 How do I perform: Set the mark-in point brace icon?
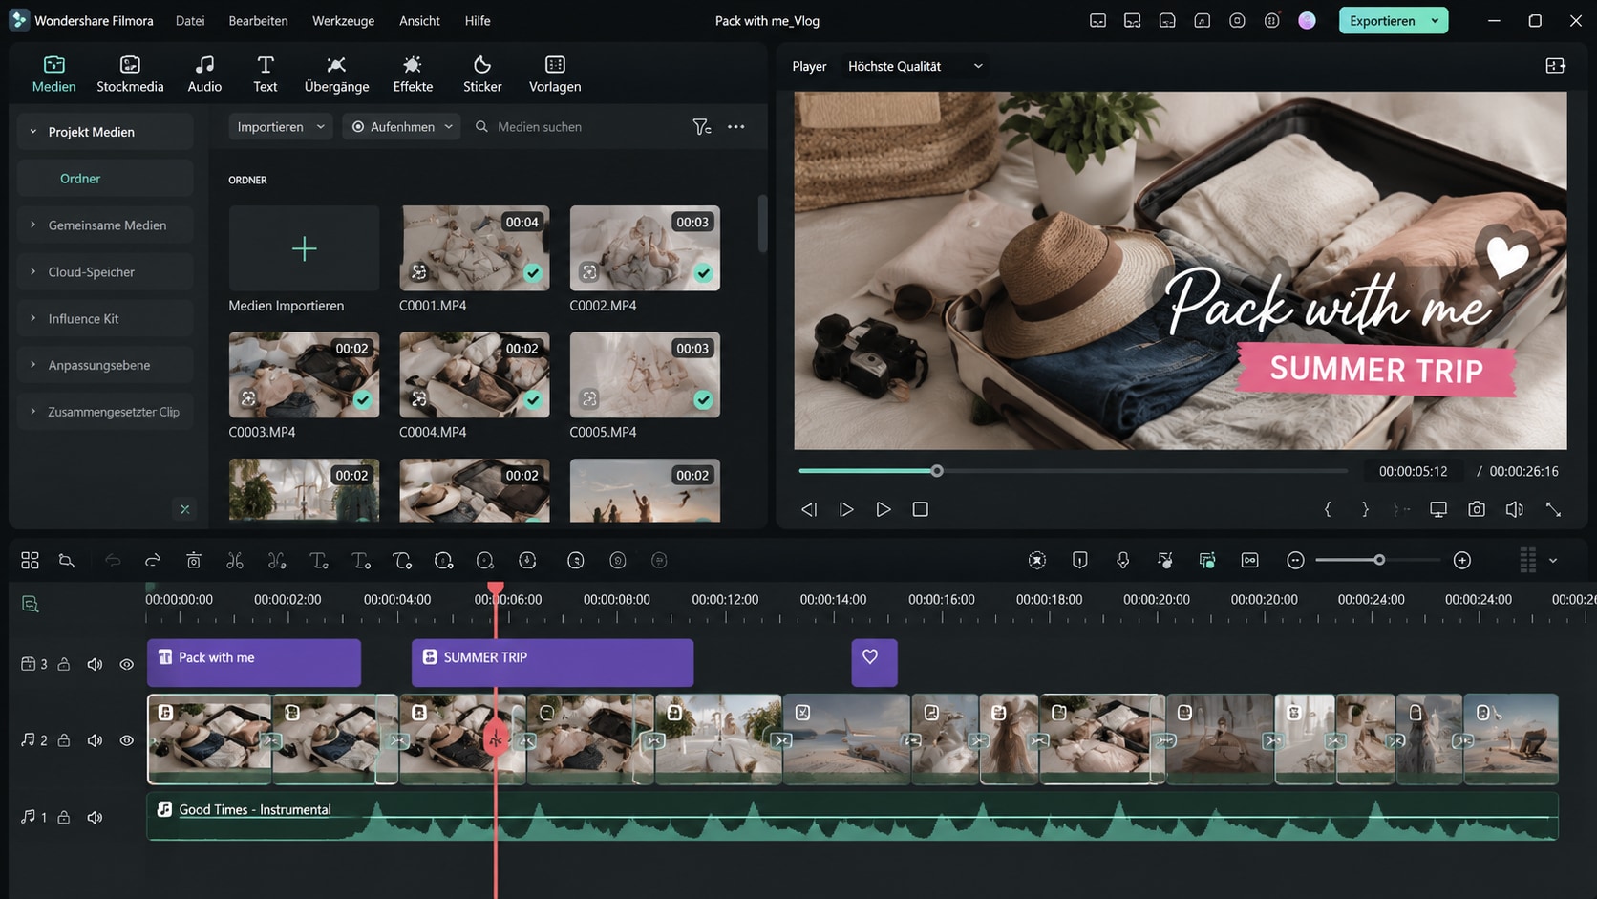[1328, 509]
